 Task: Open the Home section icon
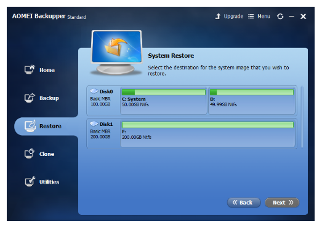tap(30, 69)
